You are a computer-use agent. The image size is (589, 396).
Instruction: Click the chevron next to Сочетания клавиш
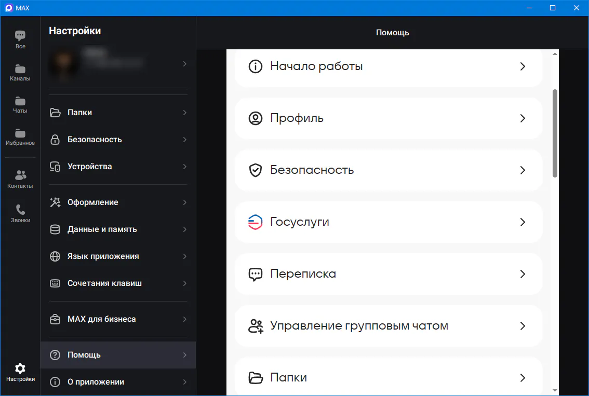(x=184, y=283)
